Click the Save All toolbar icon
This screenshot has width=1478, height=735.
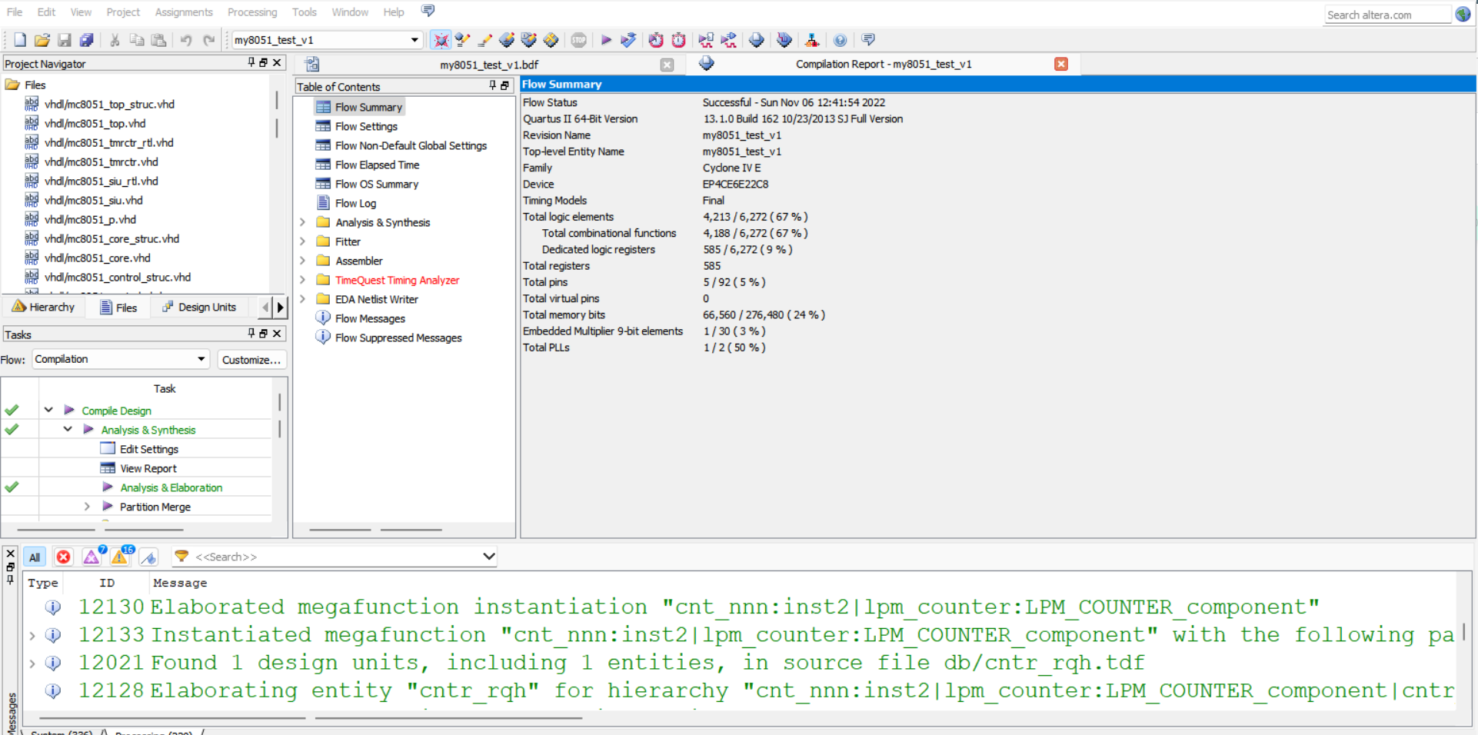click(87, 40)
